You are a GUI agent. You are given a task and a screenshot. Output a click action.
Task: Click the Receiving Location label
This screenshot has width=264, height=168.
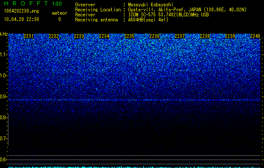point(98,10)
